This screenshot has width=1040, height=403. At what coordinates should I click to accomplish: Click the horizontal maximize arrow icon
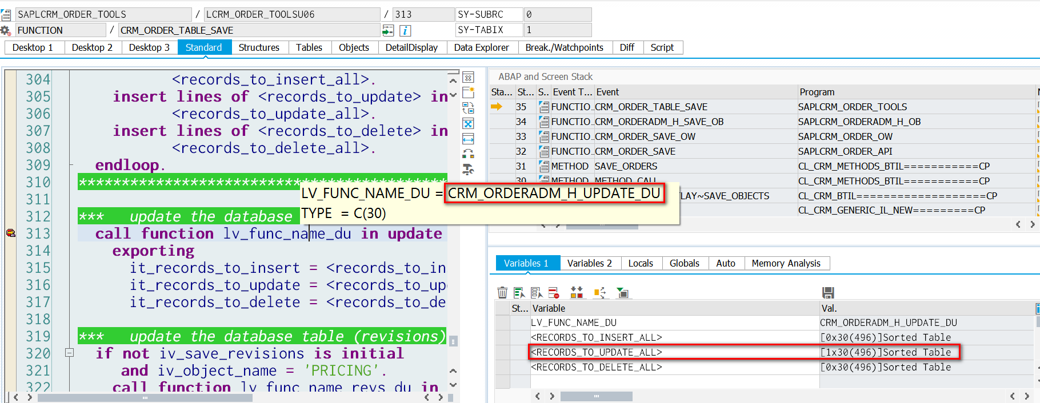coord(468,139)
